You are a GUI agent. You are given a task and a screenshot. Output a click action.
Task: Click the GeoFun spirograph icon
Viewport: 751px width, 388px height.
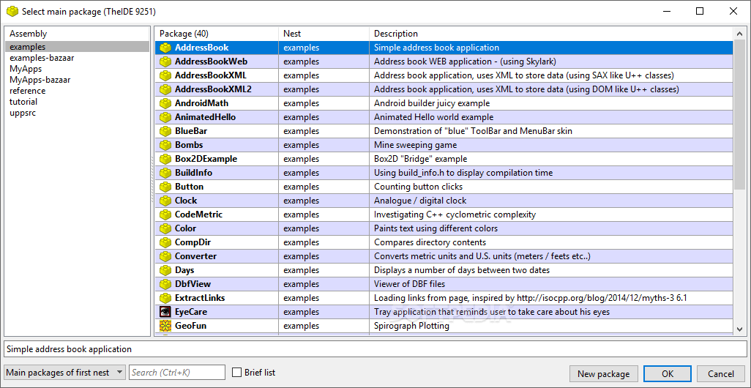(165, 326)
